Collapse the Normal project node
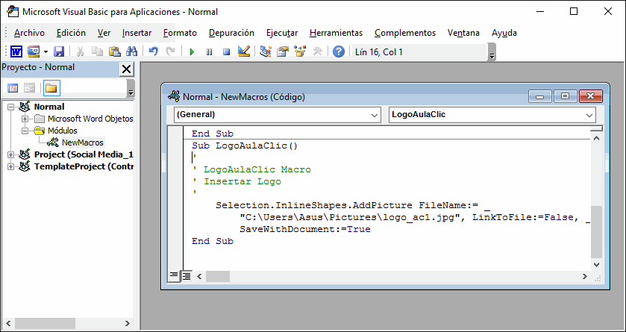 (10, 107)
